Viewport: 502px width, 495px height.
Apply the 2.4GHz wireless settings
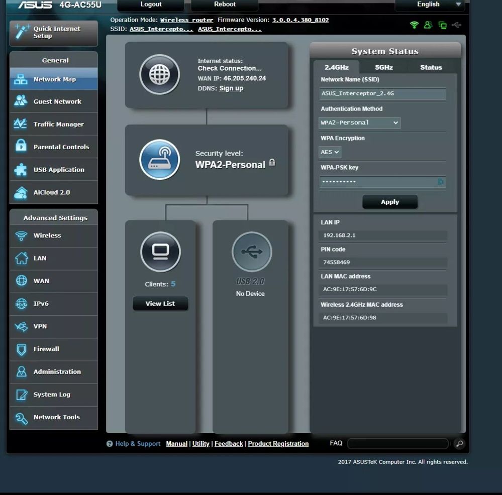pos(390,201)
